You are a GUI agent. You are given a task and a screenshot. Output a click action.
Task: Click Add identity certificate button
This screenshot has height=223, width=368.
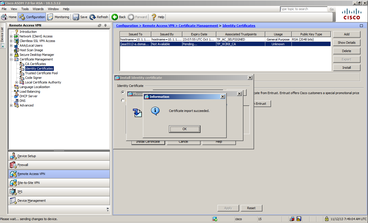347,34
